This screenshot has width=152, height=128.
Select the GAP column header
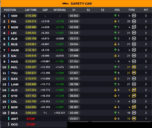click(x=45, y=10)
